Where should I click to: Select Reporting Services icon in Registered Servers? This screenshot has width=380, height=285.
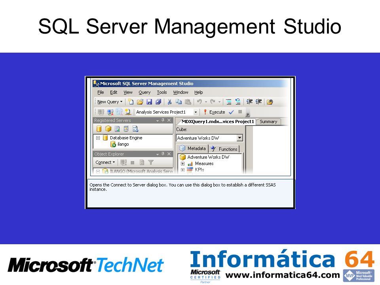coord(117,129)
